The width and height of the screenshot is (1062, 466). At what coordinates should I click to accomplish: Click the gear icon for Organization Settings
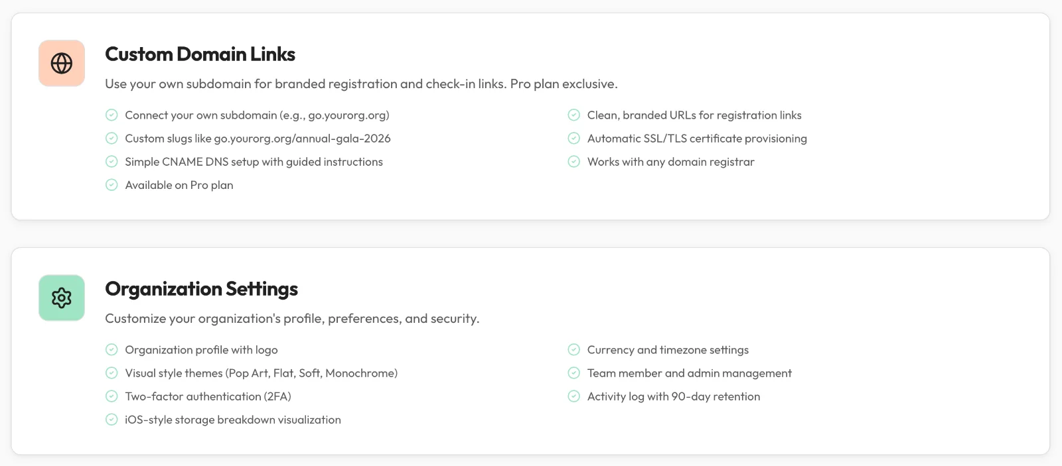(x=62, y=298)
